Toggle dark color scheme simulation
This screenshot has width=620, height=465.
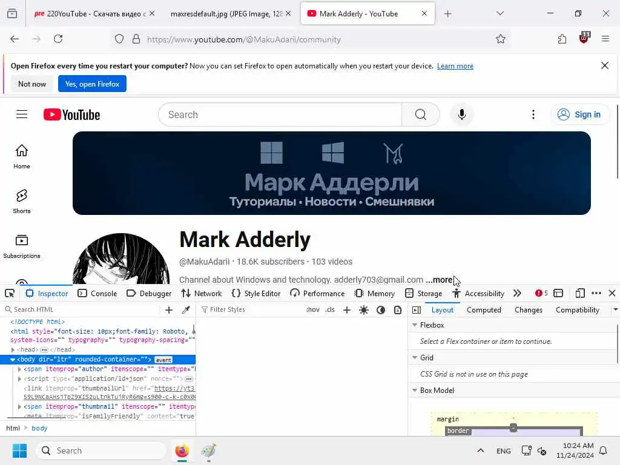click(x=381, y=309)
